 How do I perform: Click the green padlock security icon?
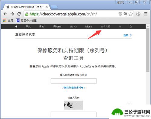click(x=27, y=14)
